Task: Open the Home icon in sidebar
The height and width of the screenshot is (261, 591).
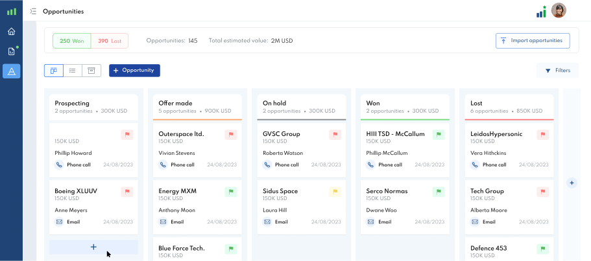Action: pos(11,32)
